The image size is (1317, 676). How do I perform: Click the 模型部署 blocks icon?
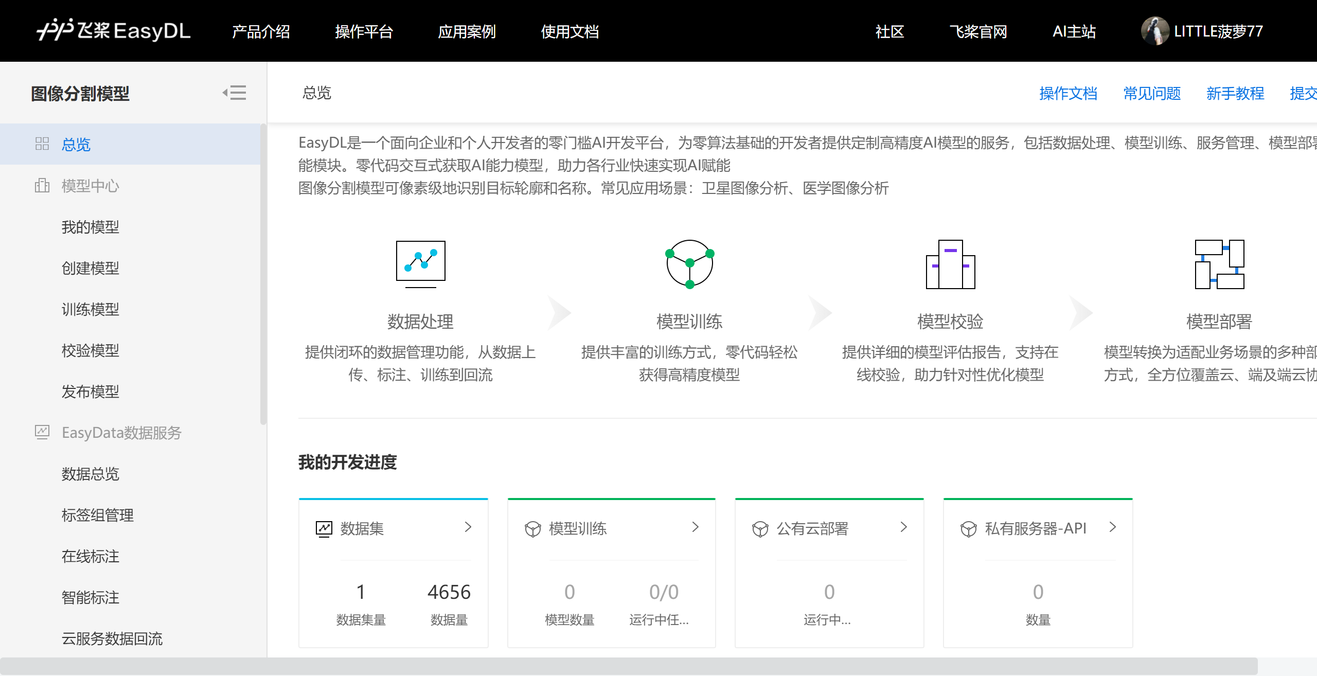1219,264
